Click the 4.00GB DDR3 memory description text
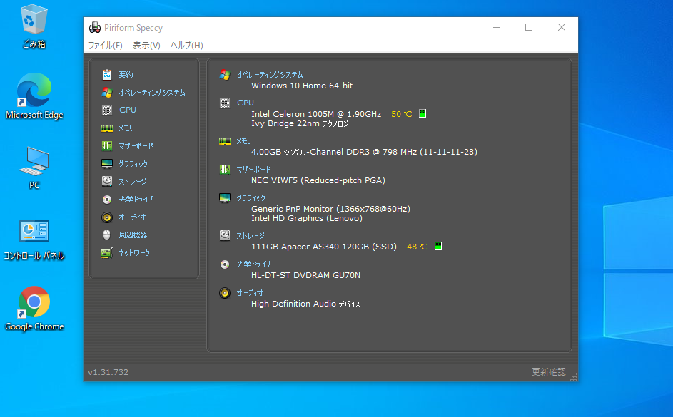Image resolution: width=673 pixels, height=417 pixels. 364,152
